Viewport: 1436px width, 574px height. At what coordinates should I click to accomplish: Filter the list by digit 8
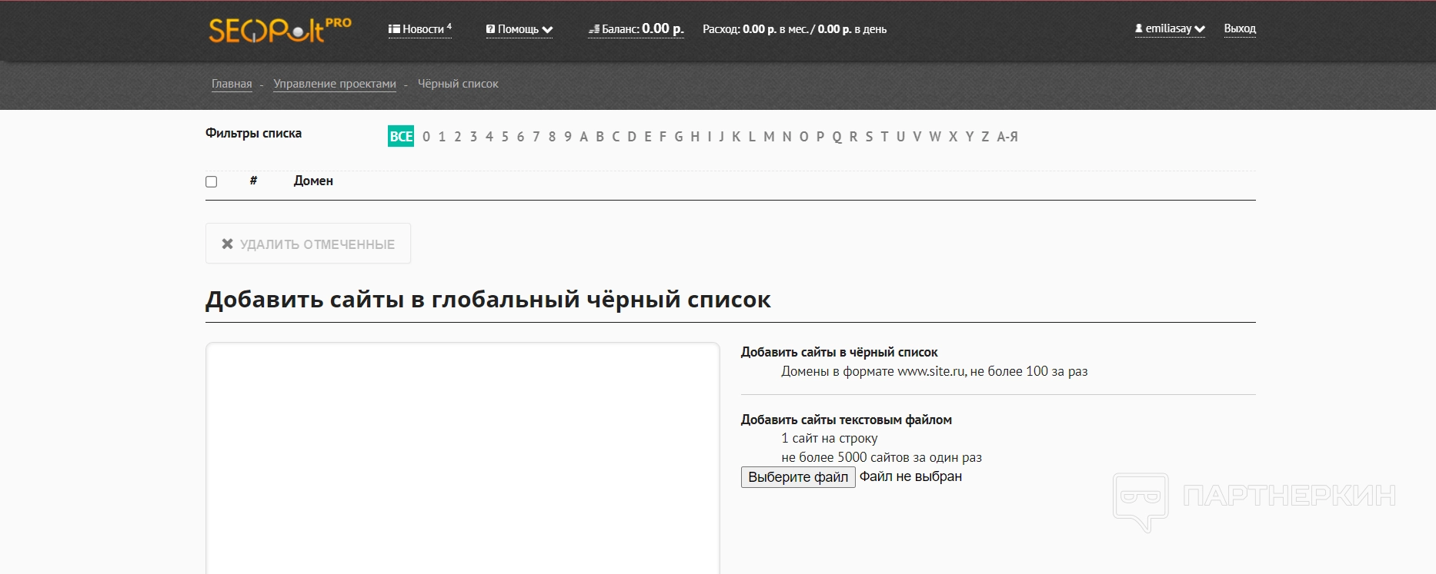pyautogui.click(x=552, y=137)
